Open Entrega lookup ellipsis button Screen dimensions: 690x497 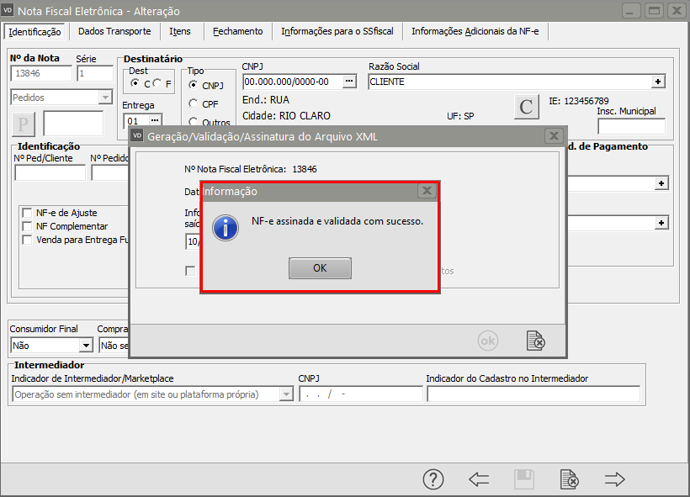155,120
